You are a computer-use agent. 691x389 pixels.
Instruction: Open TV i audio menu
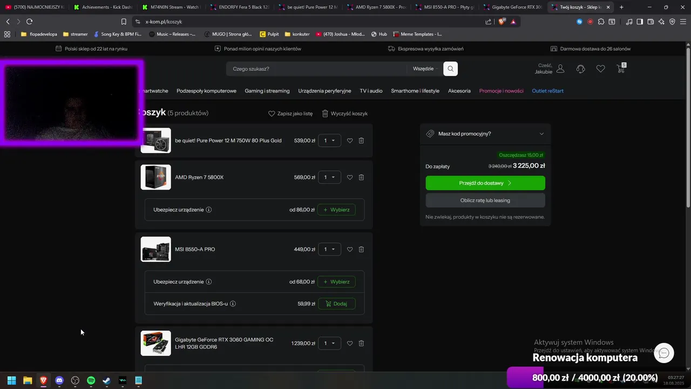371,91
